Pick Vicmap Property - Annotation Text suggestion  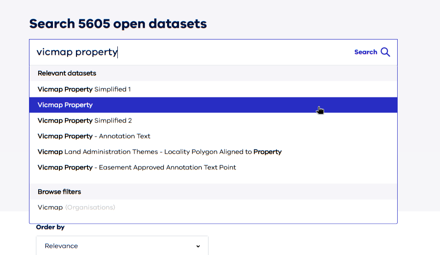point(213,136)
